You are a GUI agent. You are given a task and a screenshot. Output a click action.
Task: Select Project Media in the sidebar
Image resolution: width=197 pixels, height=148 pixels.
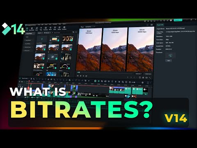coord(29,33)
